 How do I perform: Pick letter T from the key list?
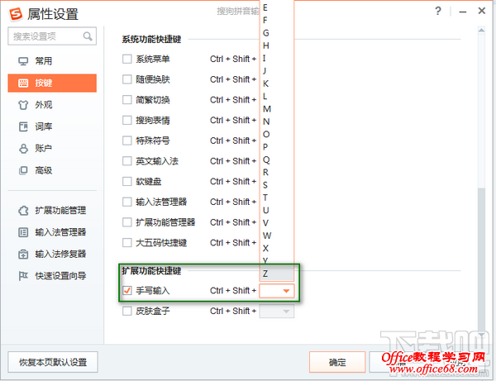click(277, 198)
